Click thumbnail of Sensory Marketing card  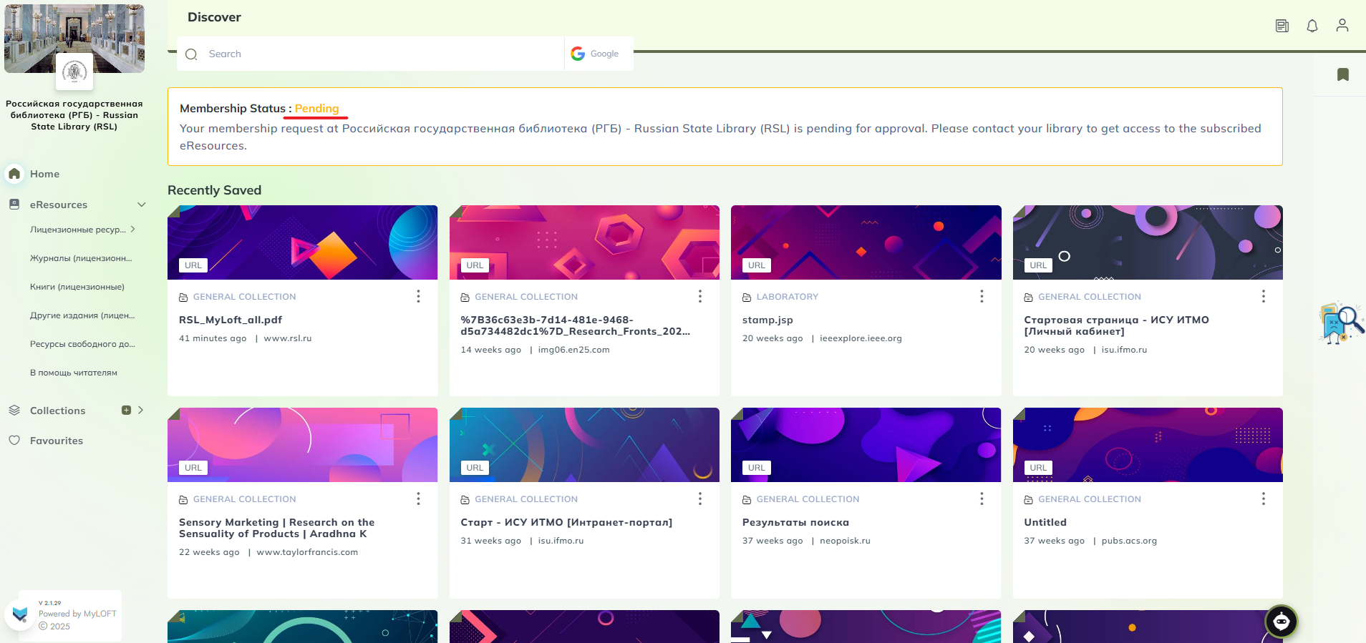coord(302,445)
